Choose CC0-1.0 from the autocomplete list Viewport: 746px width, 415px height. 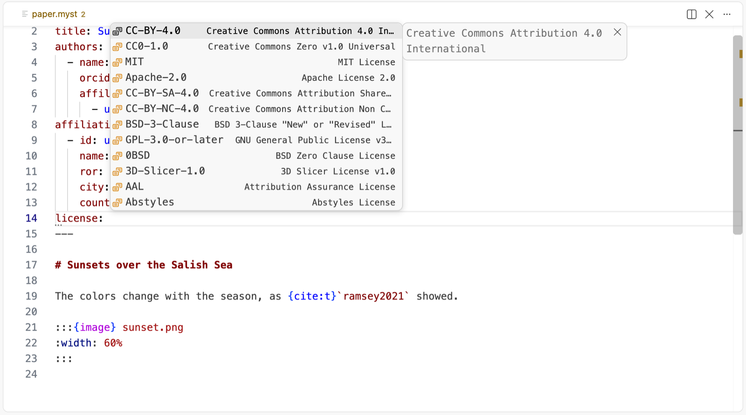point(256,47)
